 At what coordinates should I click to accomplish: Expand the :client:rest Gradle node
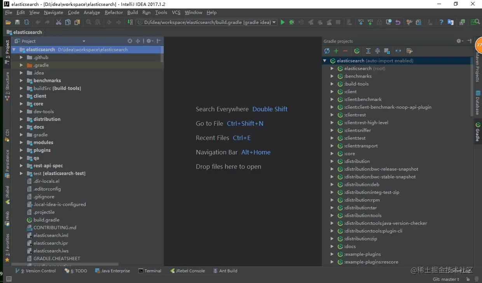click(332, 115)
